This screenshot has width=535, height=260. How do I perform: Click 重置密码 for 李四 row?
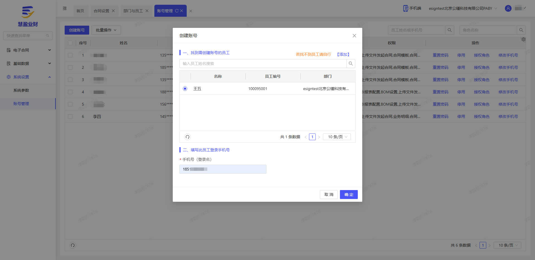pos(441,116)
